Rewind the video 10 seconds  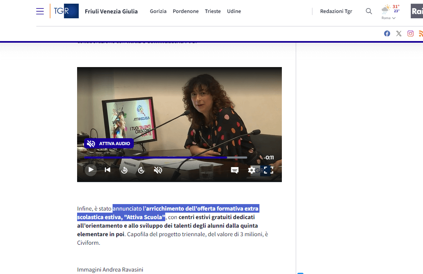pos(124,170)
